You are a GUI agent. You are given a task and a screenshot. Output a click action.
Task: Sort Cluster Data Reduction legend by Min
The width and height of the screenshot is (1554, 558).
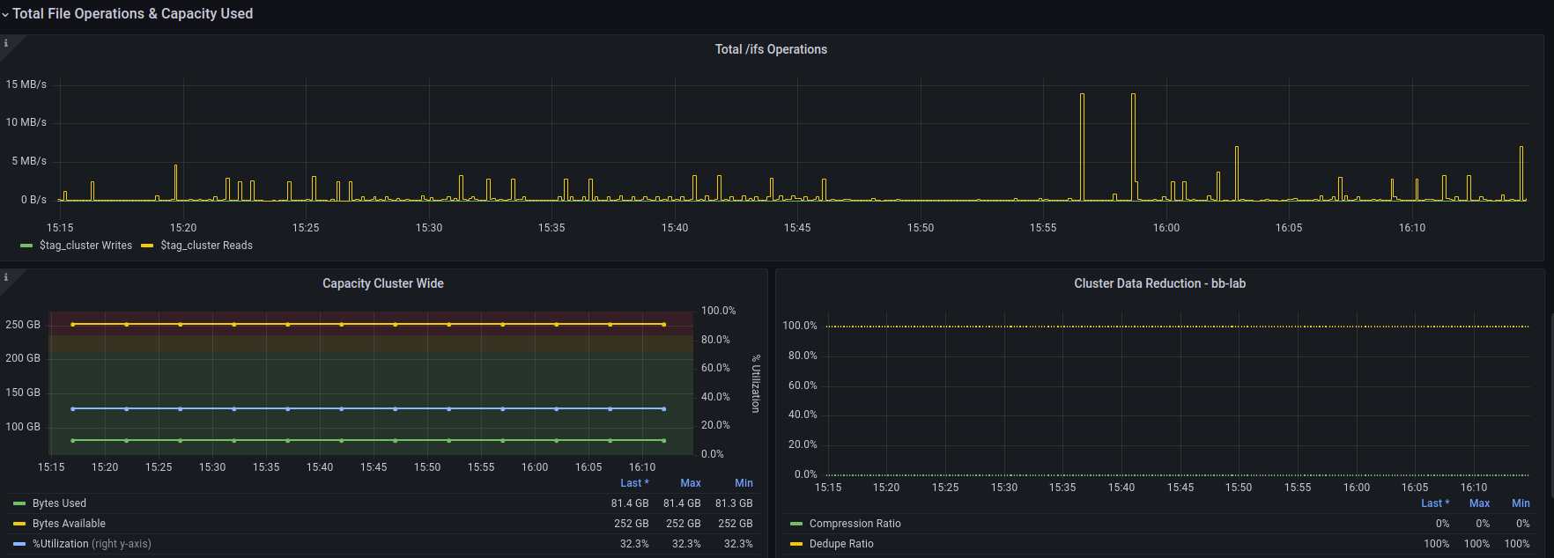1521,503
